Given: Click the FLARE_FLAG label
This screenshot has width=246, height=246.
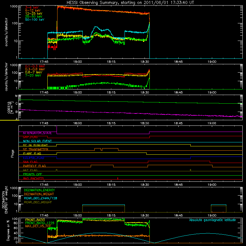Looking at the screenshot, I should [x=32, y=153].
